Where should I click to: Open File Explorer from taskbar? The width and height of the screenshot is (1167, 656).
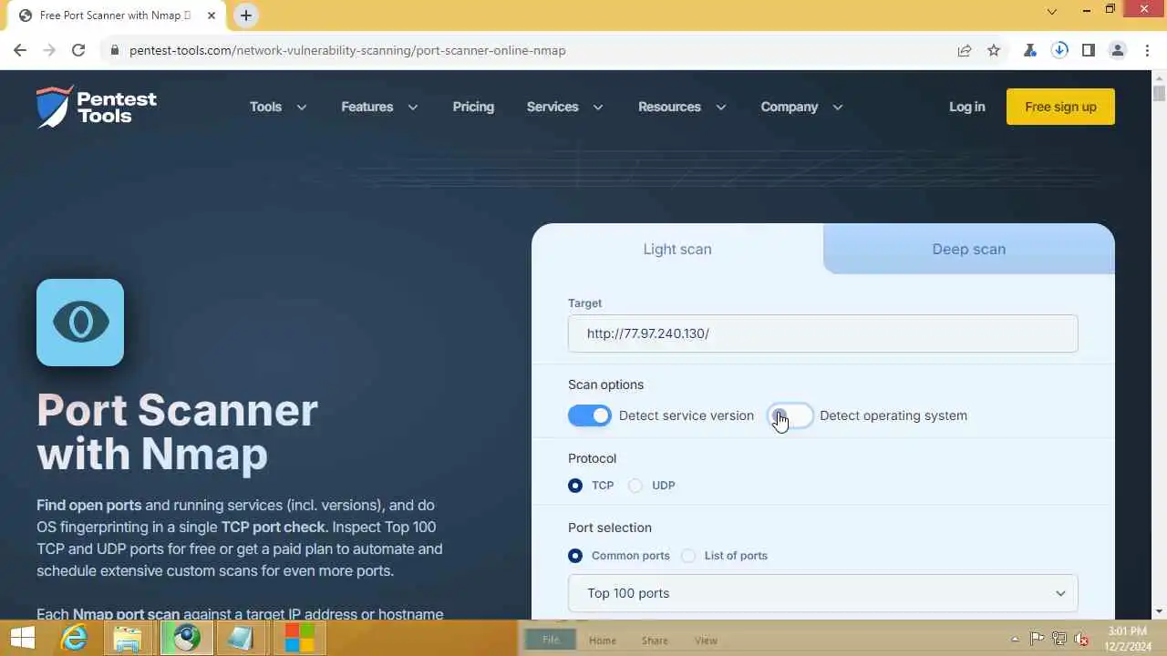coord(129,638)
